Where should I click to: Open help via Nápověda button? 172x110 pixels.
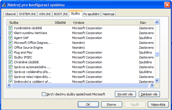[x=158, y=105]
